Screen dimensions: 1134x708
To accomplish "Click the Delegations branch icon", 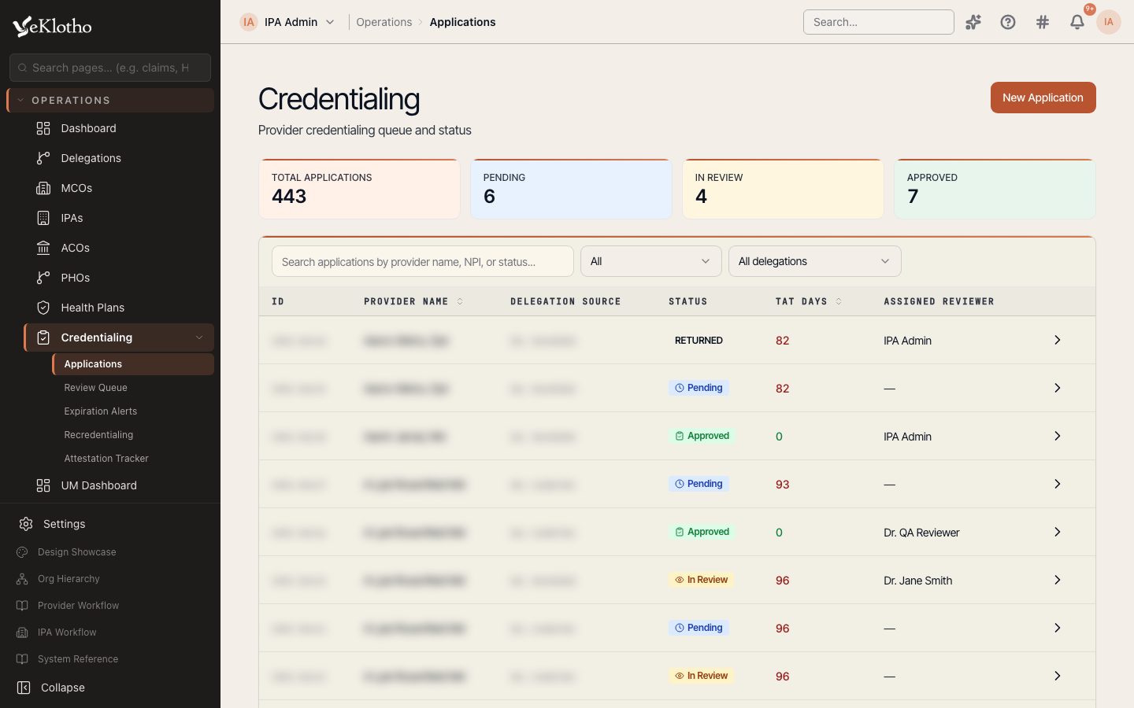I will 43,158.
